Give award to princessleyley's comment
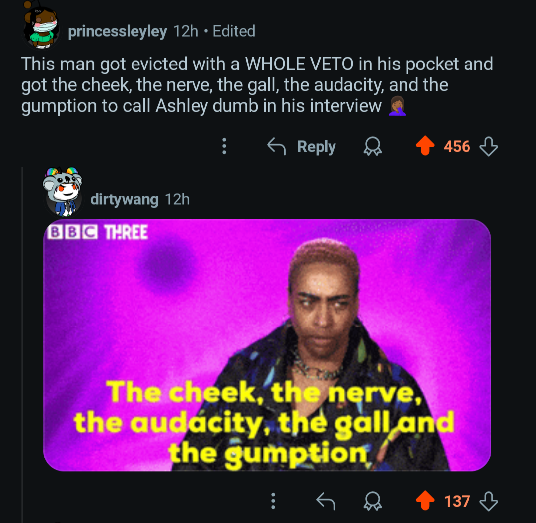 click(372, 146)
